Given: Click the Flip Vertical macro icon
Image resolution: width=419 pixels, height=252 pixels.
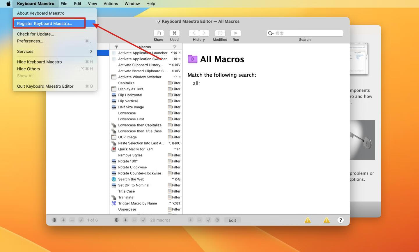Looking at the screenshot, I should 114,101.
